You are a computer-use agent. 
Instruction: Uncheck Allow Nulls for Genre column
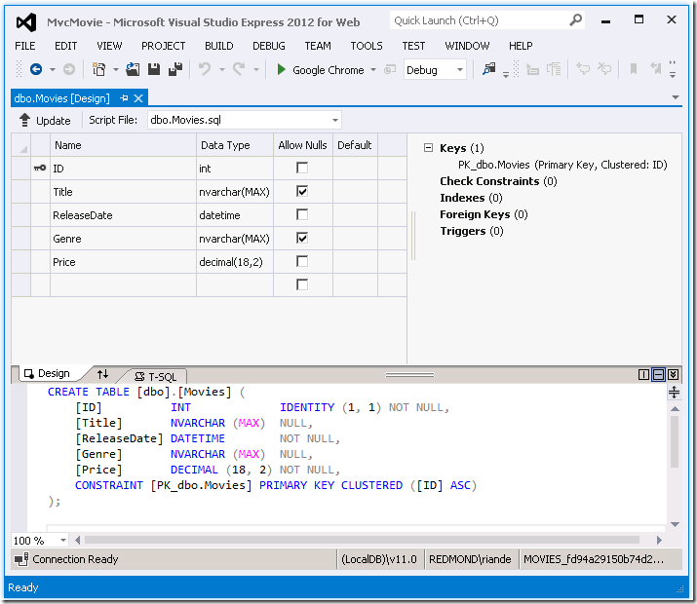(x=302, y=238)
